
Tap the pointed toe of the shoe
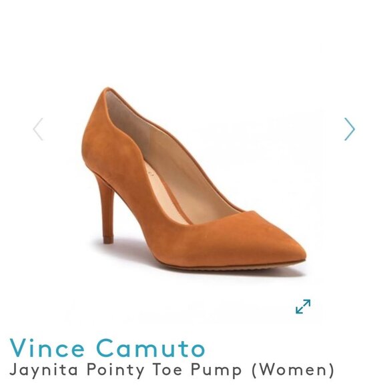pyautogui.click(x=289, y=250)
